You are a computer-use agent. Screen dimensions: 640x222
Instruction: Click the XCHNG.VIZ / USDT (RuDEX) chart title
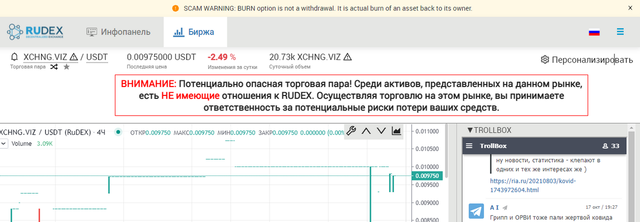click(x=44, y=132)
